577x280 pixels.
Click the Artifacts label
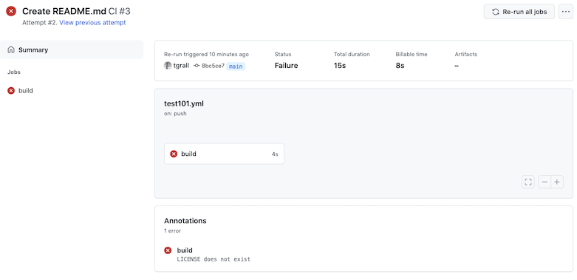[466, 55]
